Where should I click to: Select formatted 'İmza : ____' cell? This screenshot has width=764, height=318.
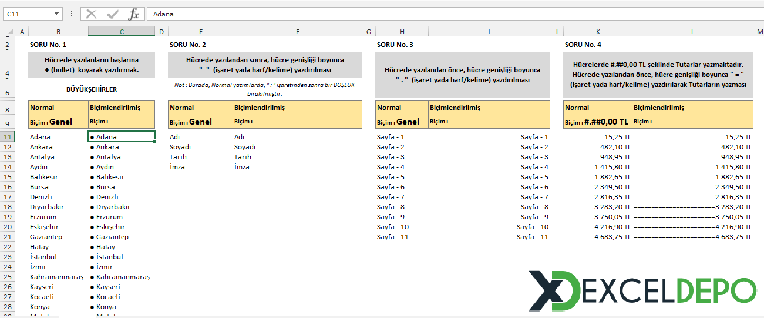point(298,167)
